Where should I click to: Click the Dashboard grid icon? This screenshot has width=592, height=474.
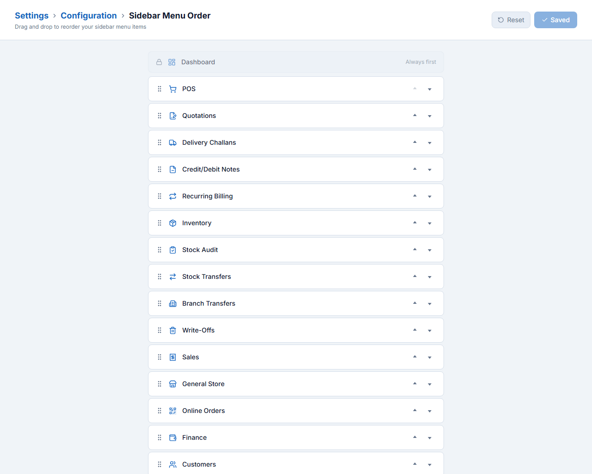click(x=172, y=62)
